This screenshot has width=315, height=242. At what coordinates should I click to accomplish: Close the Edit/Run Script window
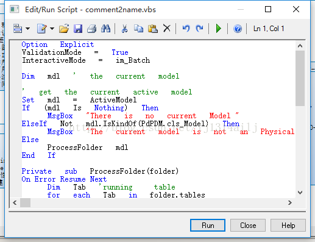[x=296, y=9]
